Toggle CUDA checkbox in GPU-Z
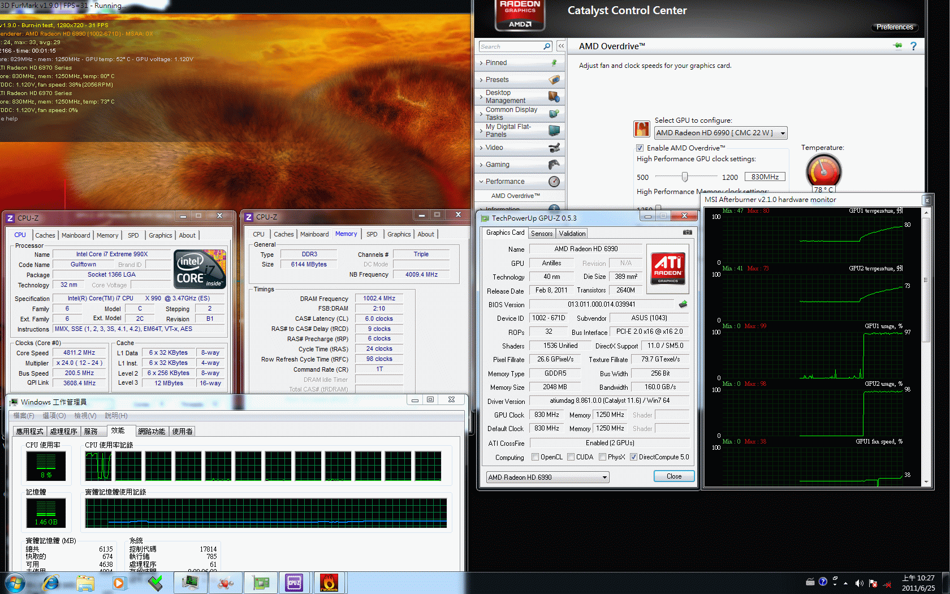Viewport: 950px width, 594px height. (x=571, y=457)
